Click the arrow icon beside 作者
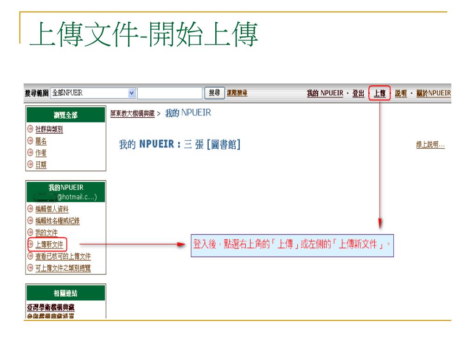Viewport: 475px width, 356px height. click(x=30, y=153)
